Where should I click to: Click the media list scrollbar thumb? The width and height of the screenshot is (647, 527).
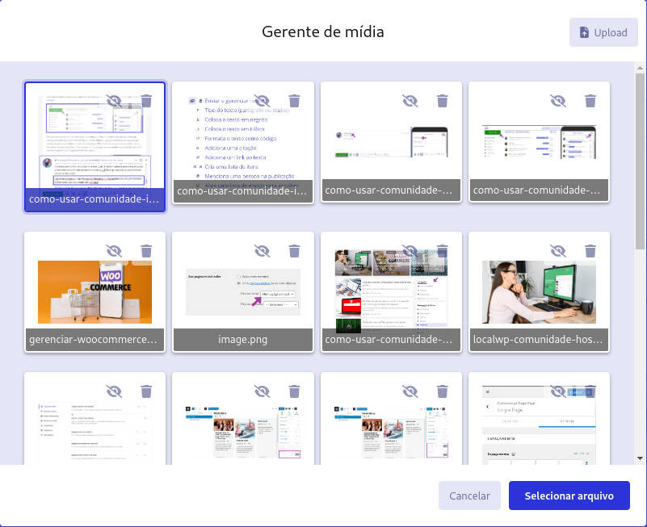[x=640, y=161]
